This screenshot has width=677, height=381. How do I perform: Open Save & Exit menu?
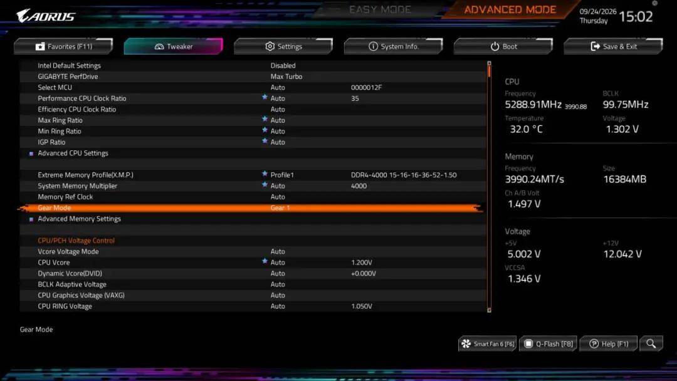click(613, 46)
